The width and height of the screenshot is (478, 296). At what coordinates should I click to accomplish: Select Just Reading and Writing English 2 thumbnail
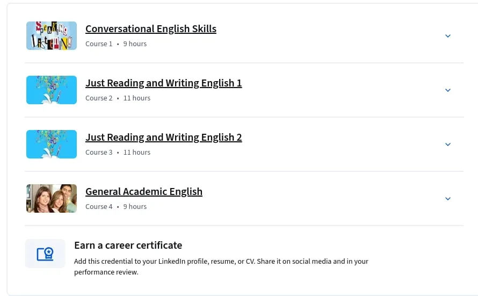(x=52, y=144)
